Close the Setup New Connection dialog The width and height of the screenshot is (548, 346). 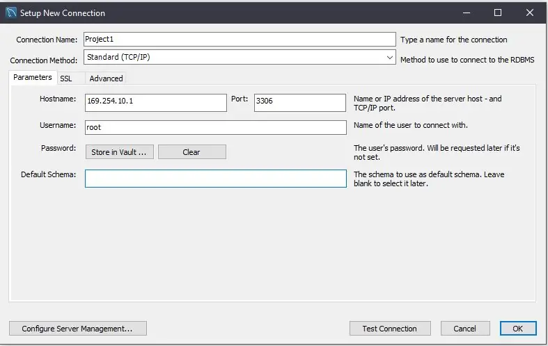pyautogui.click(x=530, y=13)
